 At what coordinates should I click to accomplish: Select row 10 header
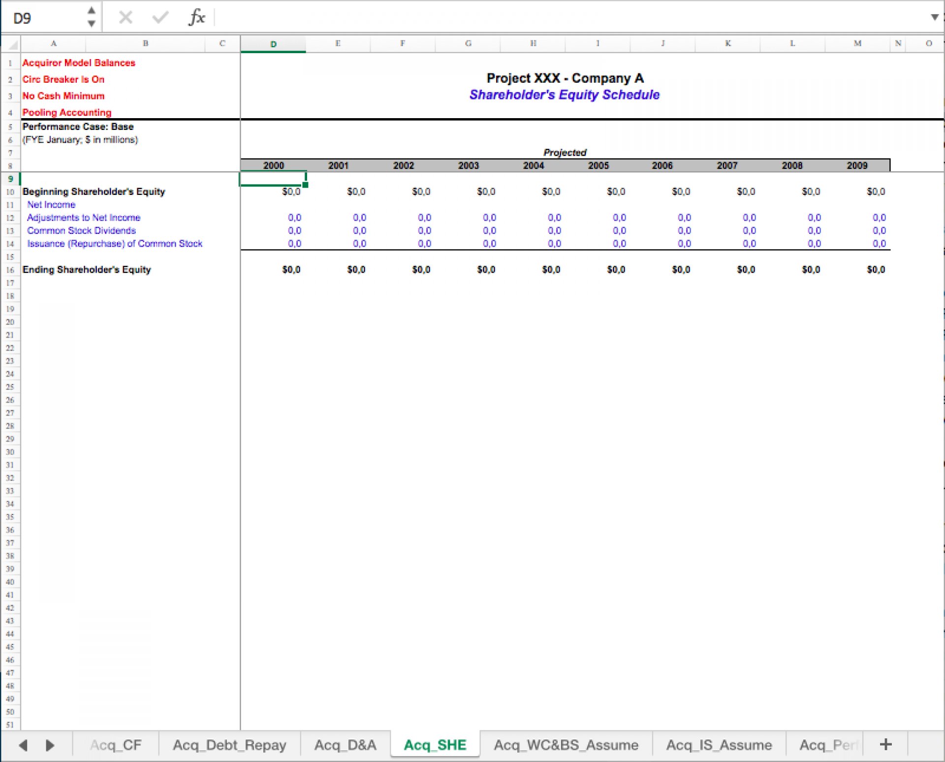10,192
